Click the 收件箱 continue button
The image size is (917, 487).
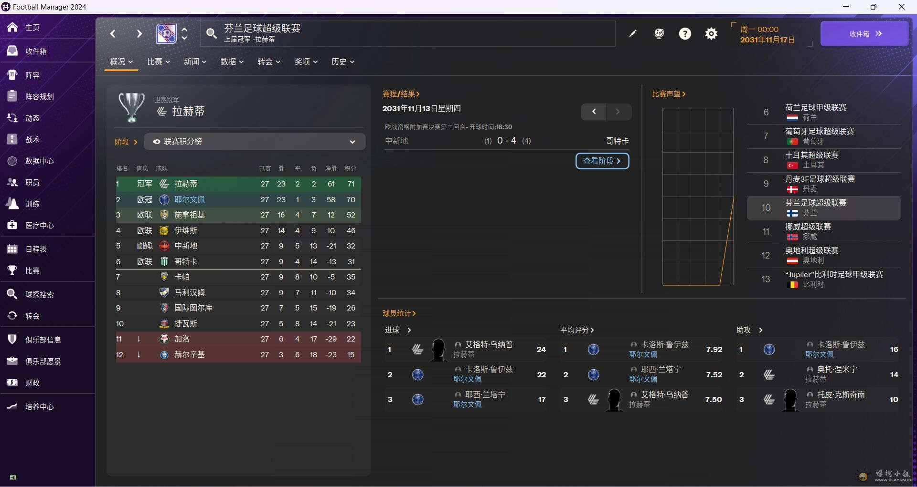pyautogui.click(x=864, y=33)
